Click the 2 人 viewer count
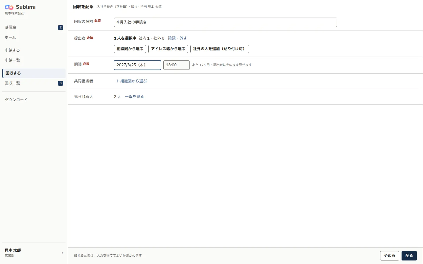 117,97
